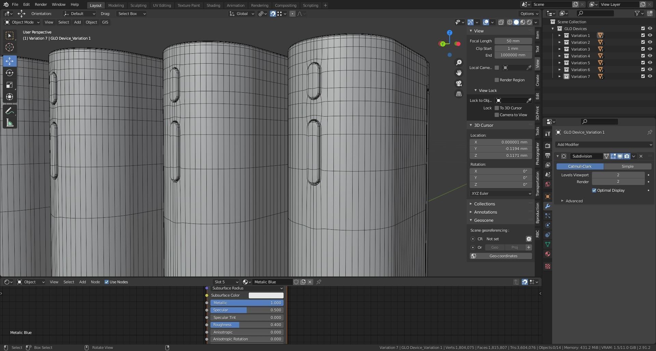The image size is (656, 351).
Task: Open the World properties tab
Action: point(548,184)
